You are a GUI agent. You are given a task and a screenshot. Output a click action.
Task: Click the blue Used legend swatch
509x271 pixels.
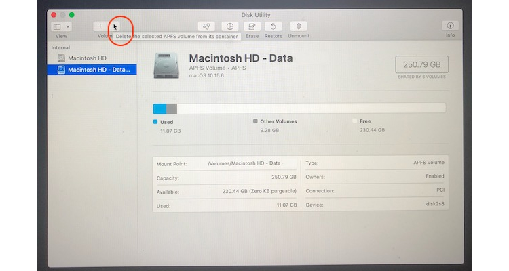click(x=155, y=122)
